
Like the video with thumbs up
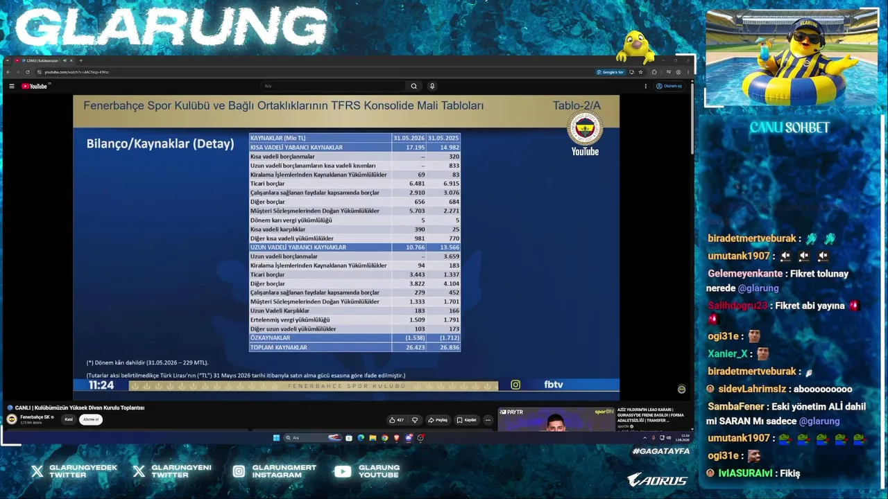click(x=396, y=420)
